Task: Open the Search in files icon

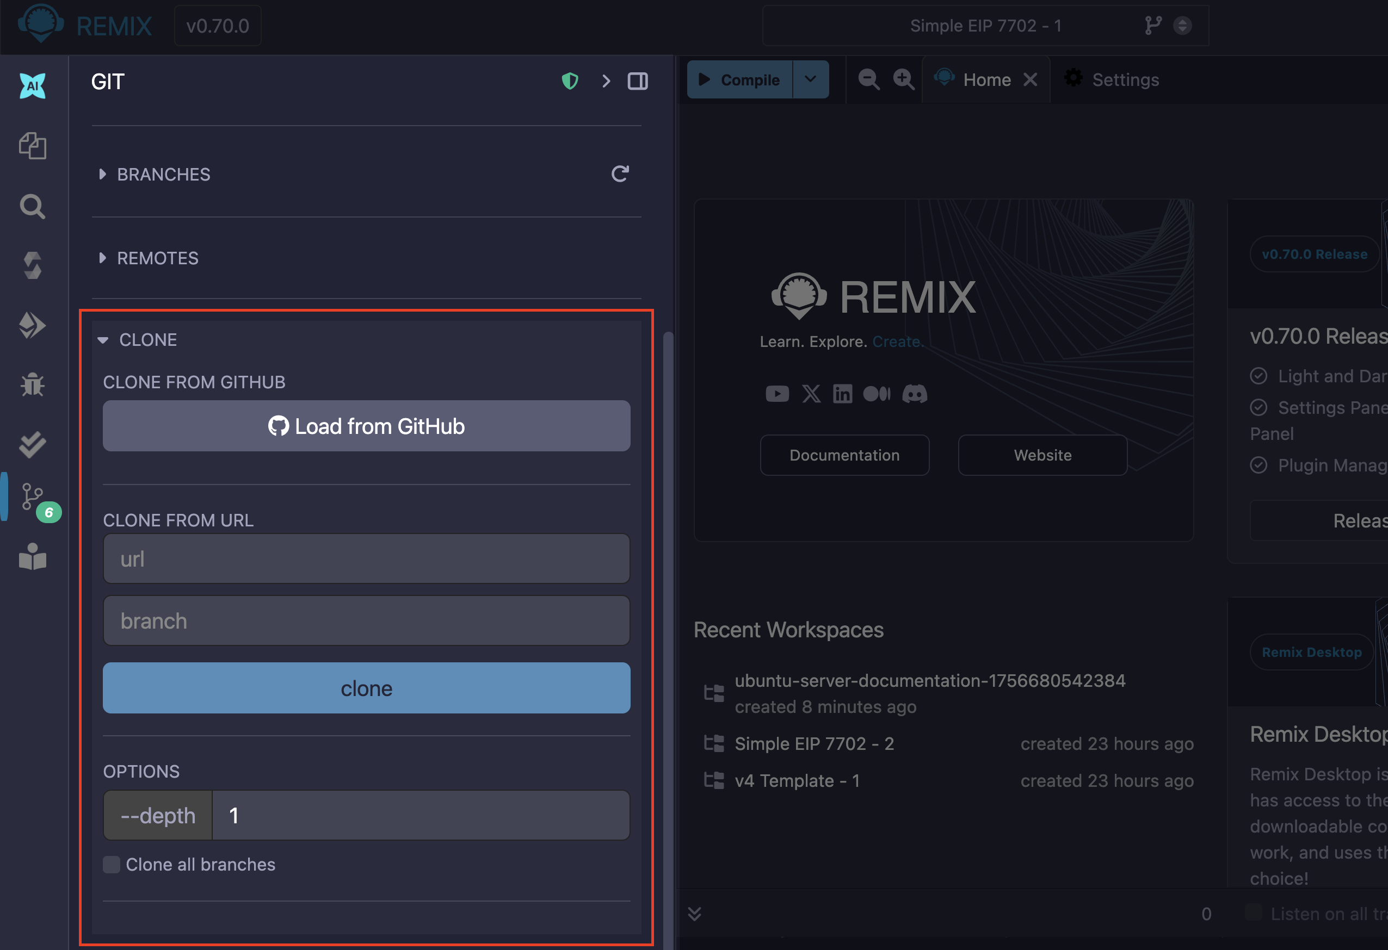Action: 32,207
